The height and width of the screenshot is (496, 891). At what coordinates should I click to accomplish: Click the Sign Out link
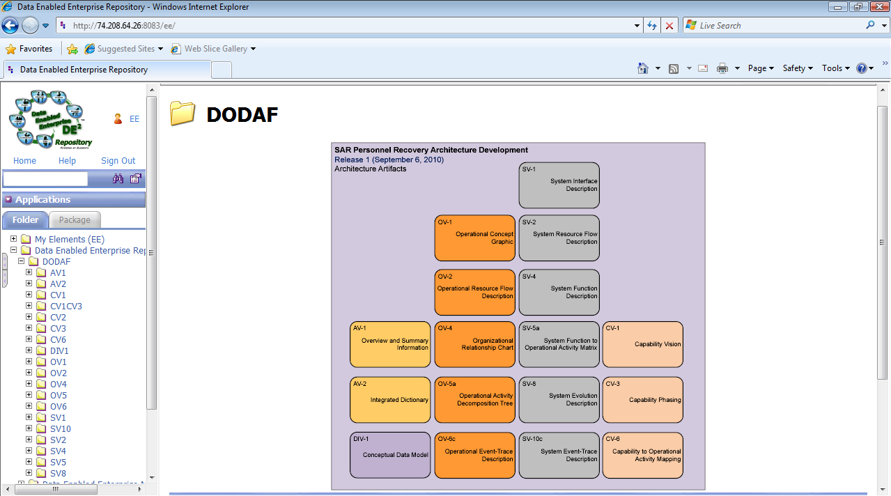pyautogui.click(x=118, y=161)
